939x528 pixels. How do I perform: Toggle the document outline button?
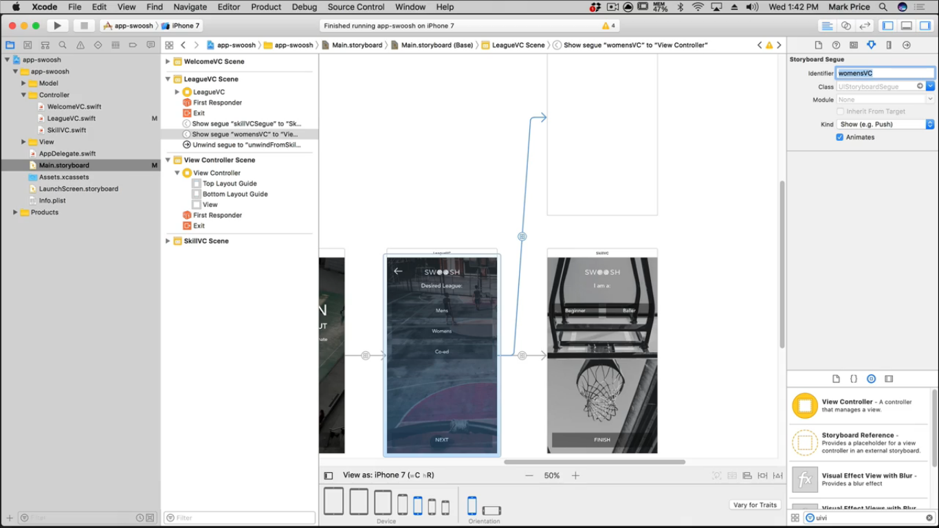[x=329, y=476]
